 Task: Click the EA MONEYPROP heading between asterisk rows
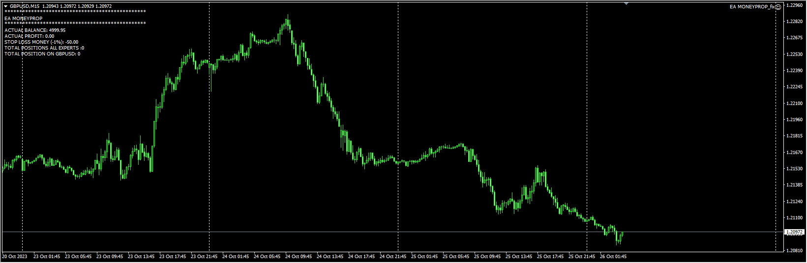23,19
